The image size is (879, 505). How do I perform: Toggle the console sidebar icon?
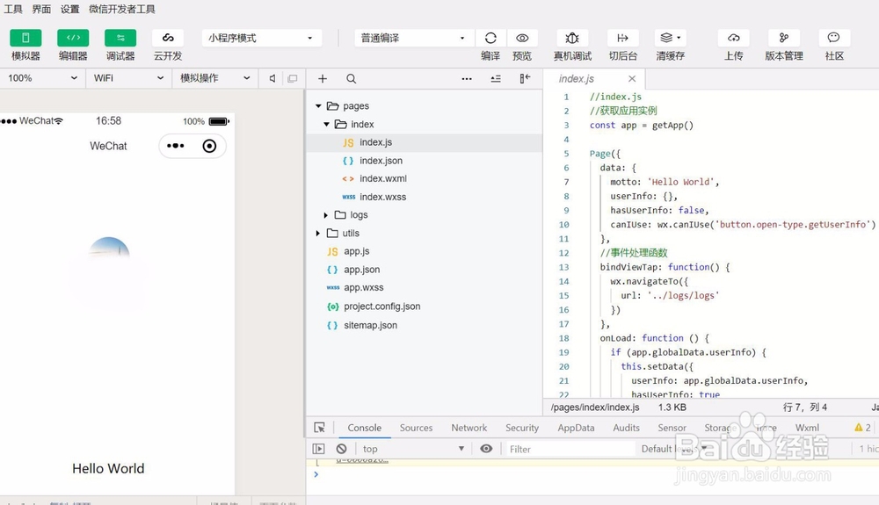[318, 449]
